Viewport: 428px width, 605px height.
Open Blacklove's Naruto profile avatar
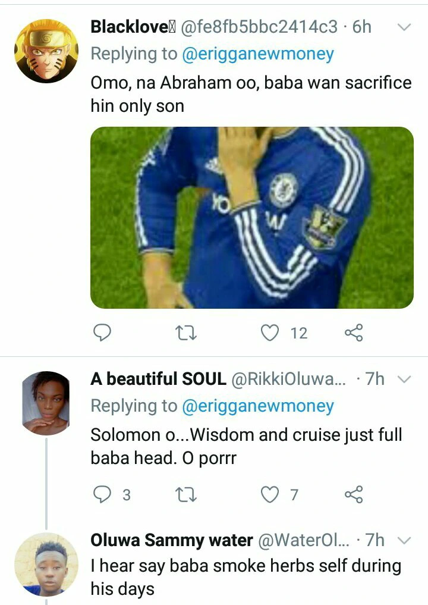46,51
